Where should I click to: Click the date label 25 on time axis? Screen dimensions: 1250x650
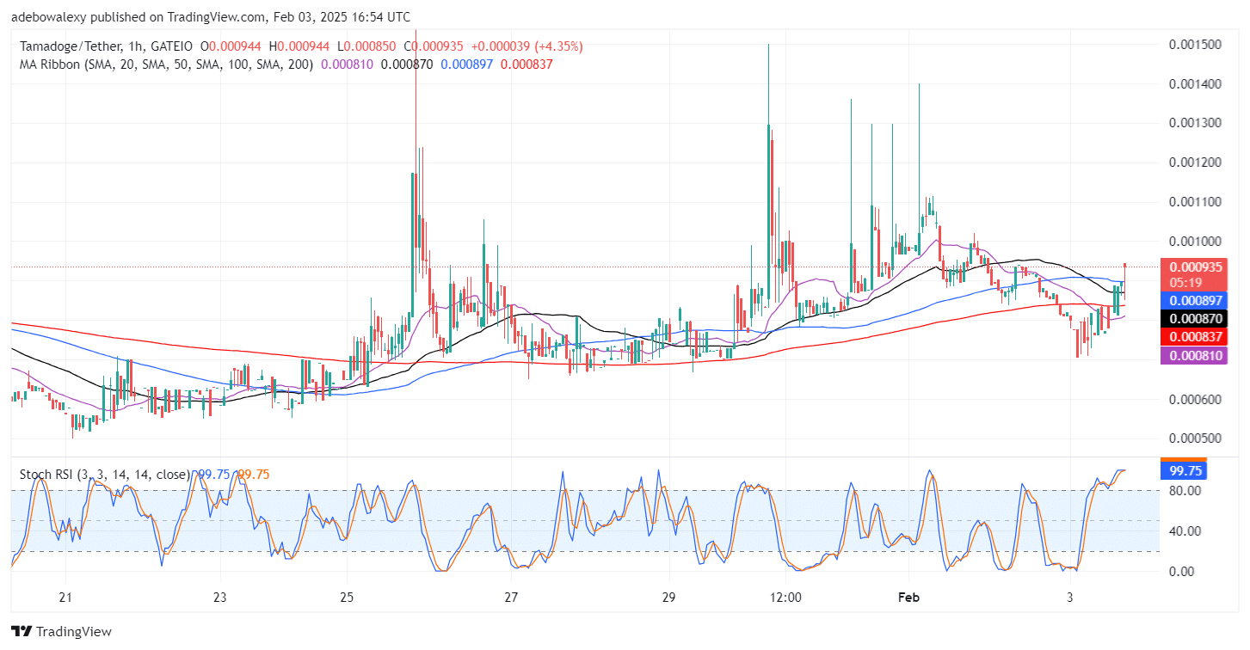click(x=347, y=598)
